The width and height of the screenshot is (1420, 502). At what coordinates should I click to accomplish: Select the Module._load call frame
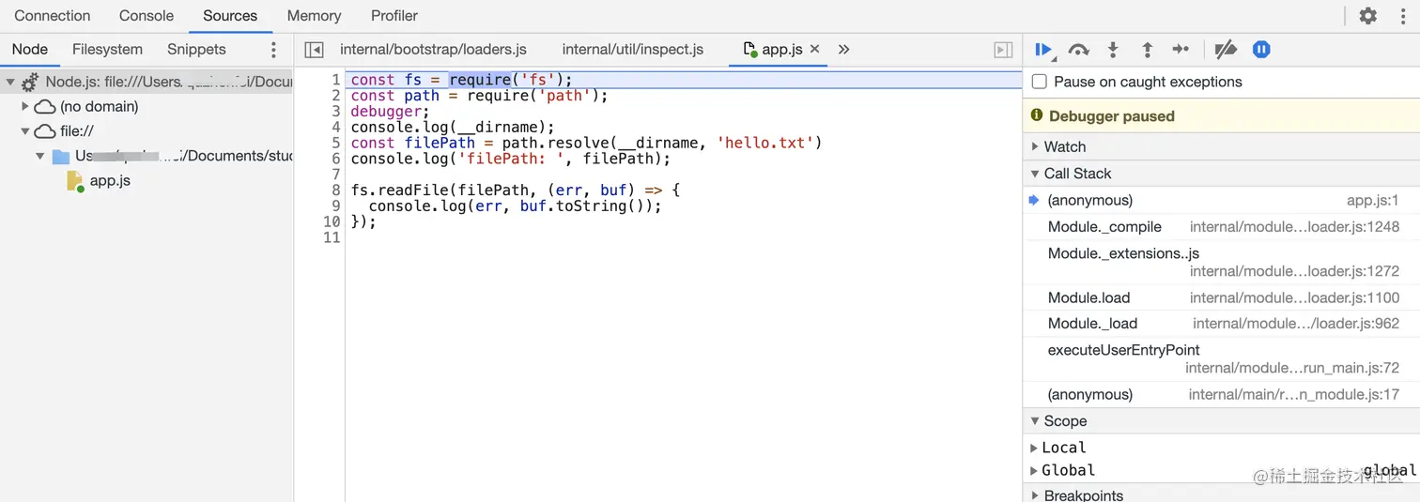pos(1221,324)
